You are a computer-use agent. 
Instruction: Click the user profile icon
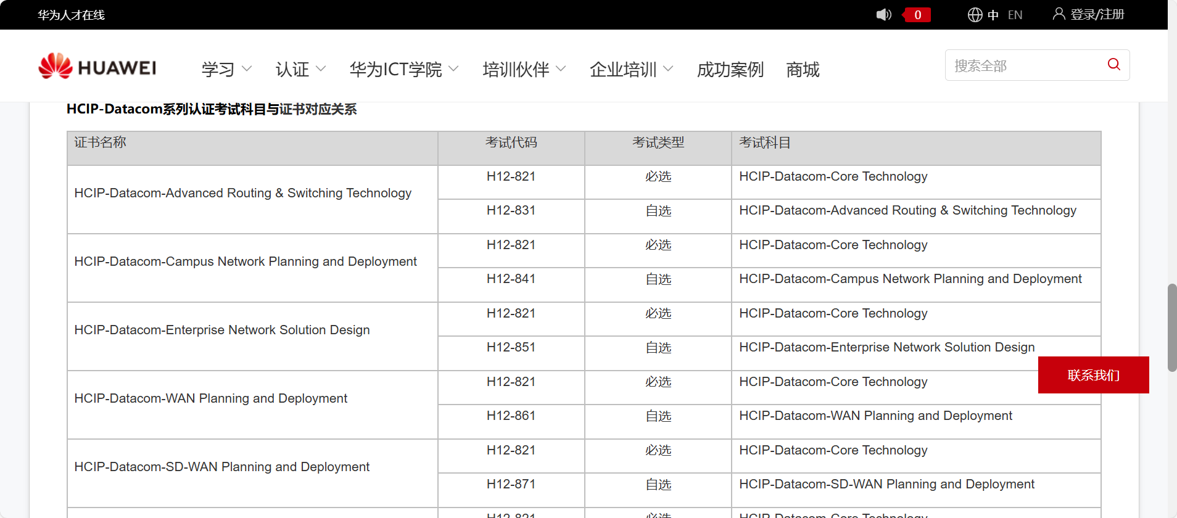pos(1059,14)
